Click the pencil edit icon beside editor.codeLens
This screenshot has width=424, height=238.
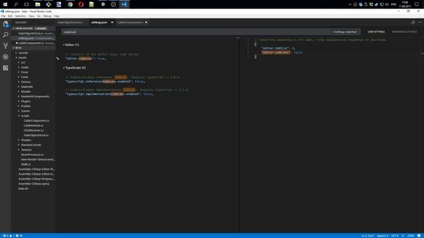(58, 59)
